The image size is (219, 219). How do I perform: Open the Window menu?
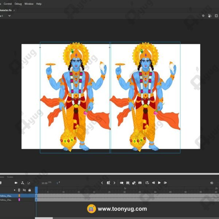(x=29, y=4)
